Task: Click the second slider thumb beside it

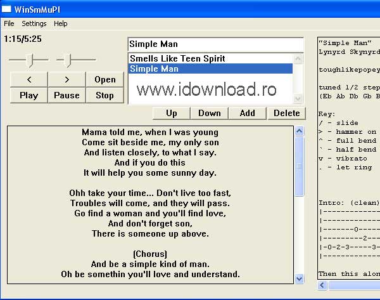Action: 68,60
